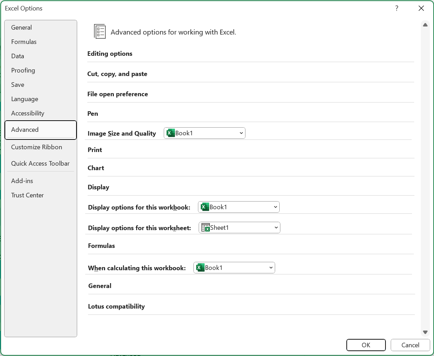Click the Formulas section heading in content
This screenshot has height=356, width=434.
(x=101, y=246)
